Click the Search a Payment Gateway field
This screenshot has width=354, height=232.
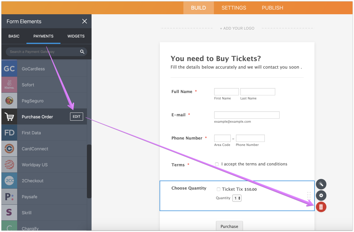pos(47,52)
